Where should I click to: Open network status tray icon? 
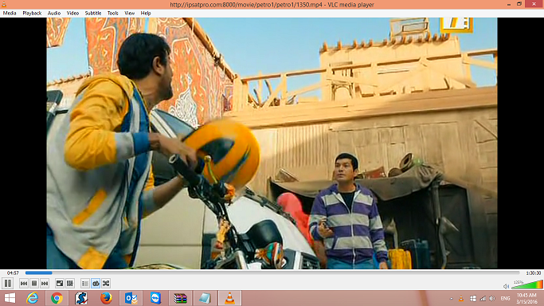point(483,298)
